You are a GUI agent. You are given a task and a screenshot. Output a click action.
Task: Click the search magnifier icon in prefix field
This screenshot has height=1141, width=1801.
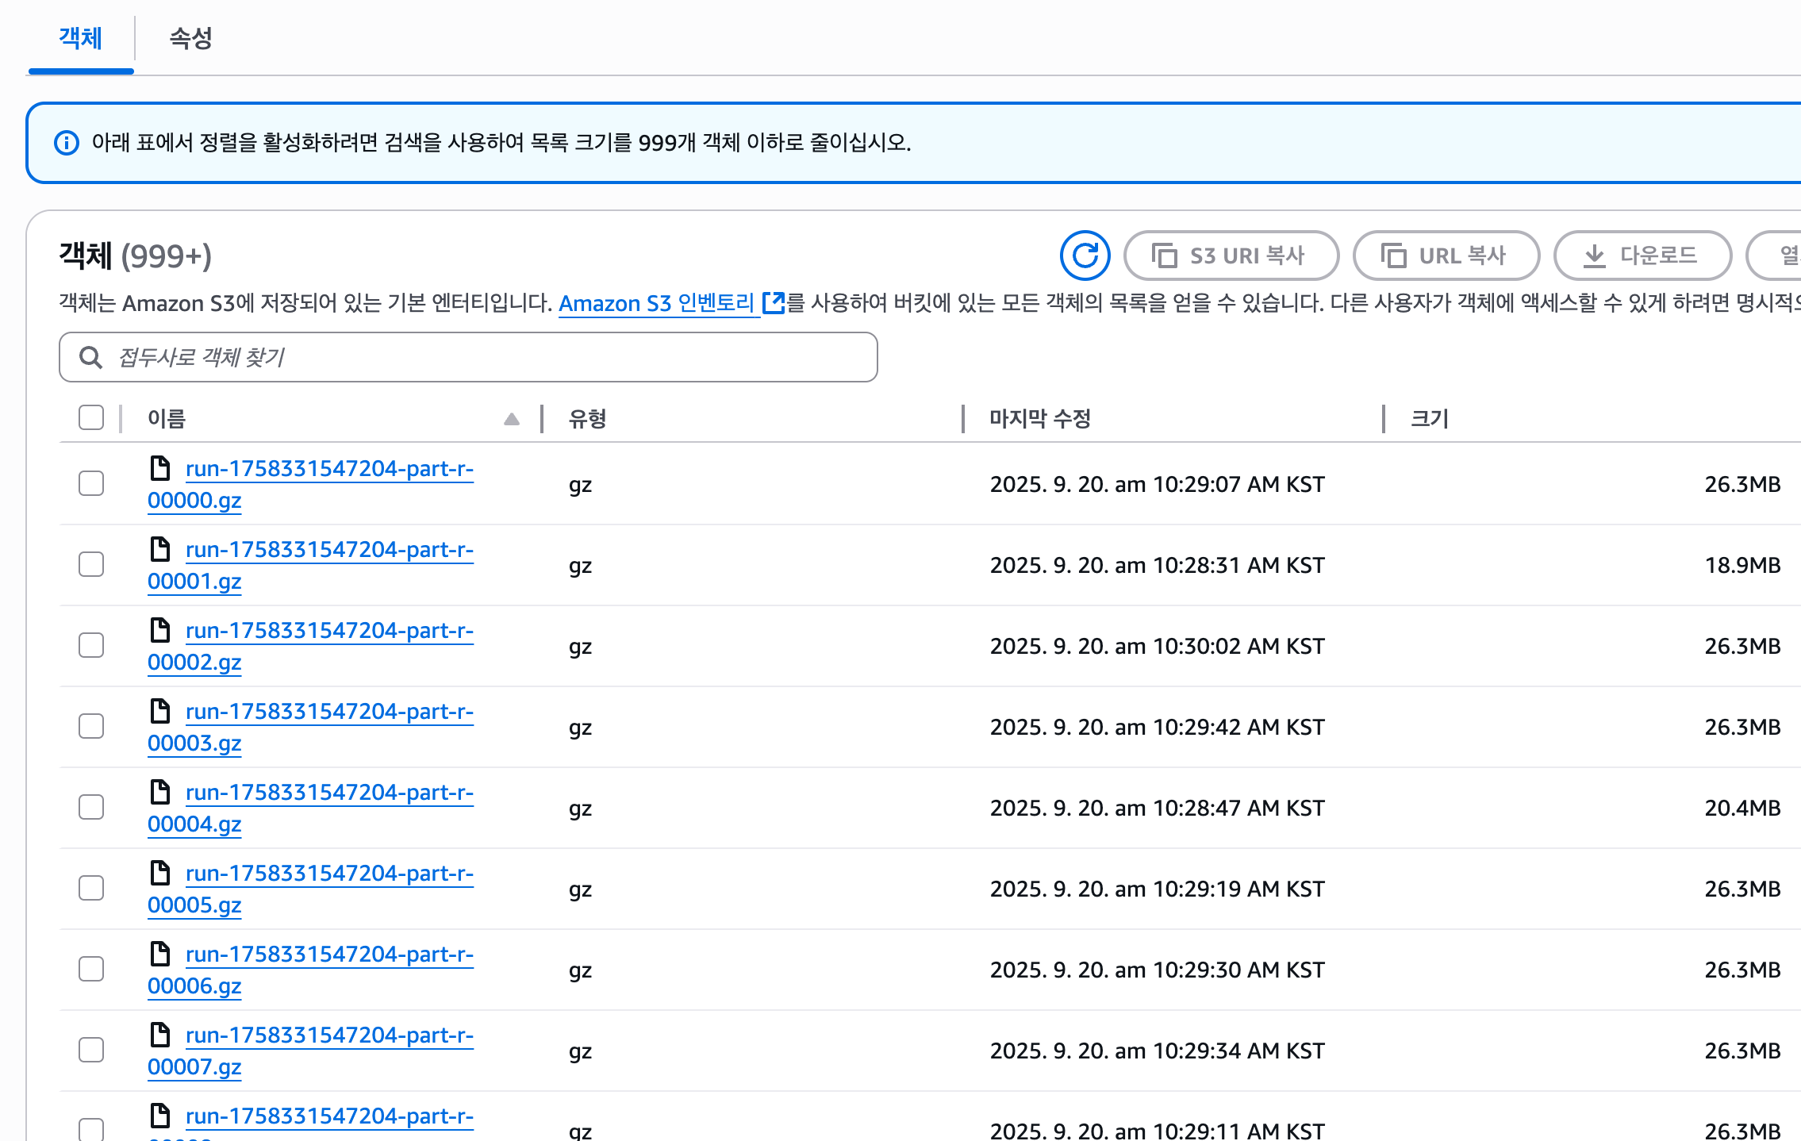pyautogui.click(x=91, y=357)
